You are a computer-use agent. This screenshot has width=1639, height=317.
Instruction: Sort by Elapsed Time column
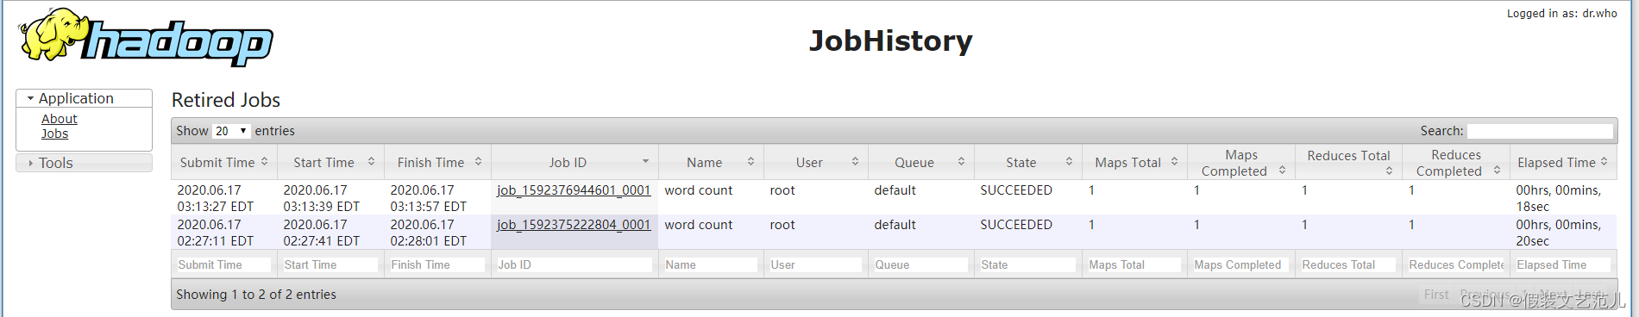pyautogui.click(x=1563, y=162)
